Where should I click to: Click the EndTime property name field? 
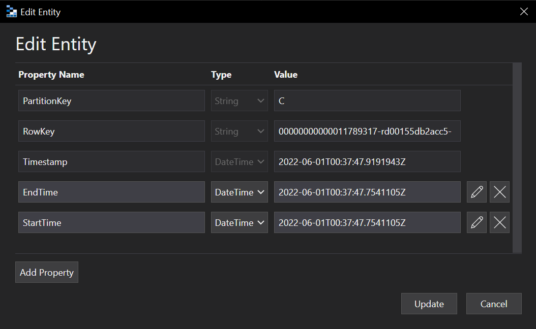pos(111,192)
